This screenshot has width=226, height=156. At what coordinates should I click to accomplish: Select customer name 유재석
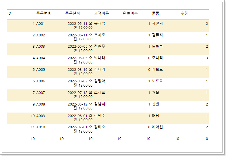pos(100,24)
